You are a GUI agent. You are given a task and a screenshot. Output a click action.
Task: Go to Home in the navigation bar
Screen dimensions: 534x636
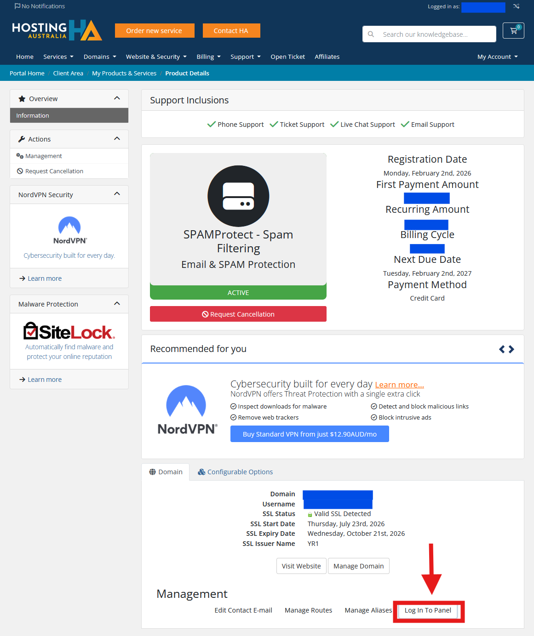[25, 57]
